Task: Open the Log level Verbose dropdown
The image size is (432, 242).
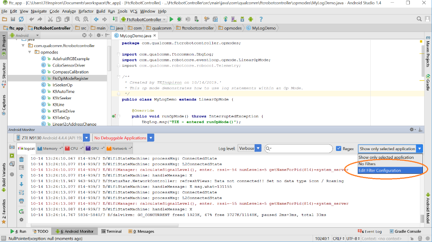Action: [249, 148]
